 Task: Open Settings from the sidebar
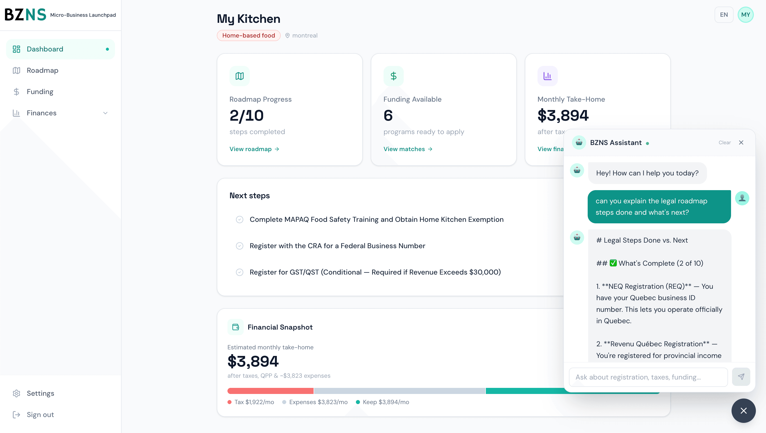41,393
